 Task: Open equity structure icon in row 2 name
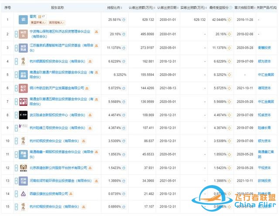click(96, 32)
